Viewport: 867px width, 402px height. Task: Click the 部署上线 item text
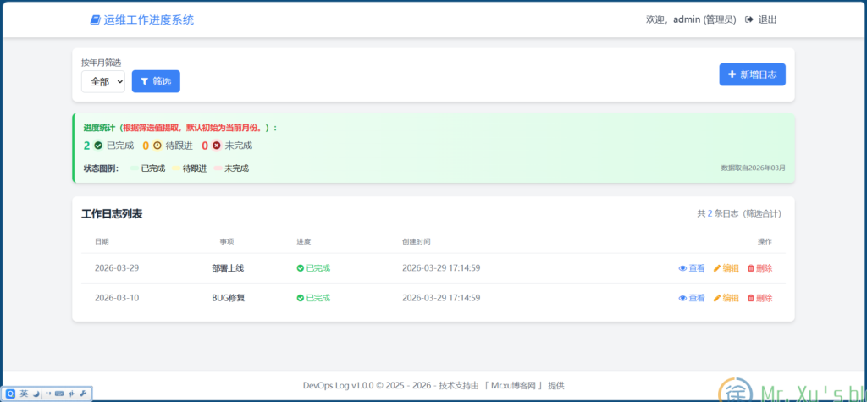[228, 268]
